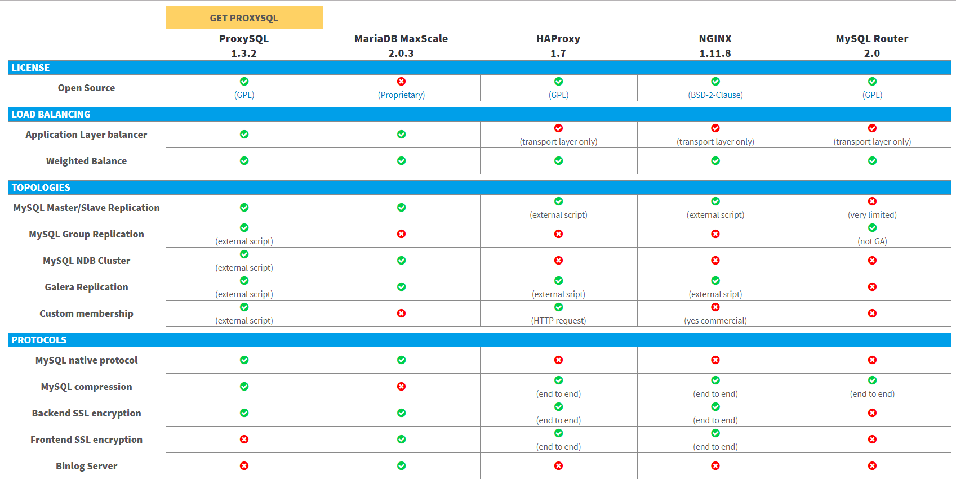This screenshot has height=484, width=956.
Task: Click the Application Layer balancer row label
Action: click(x=86, y=135)
